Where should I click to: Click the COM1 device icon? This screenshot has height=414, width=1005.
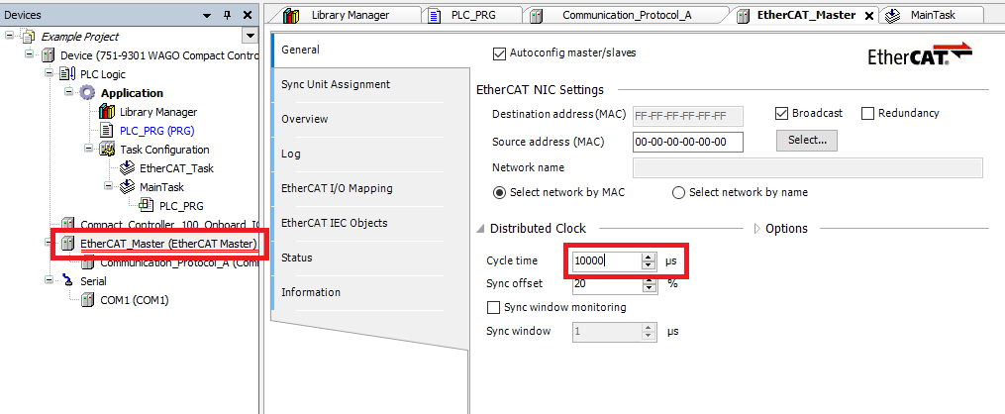88,299
